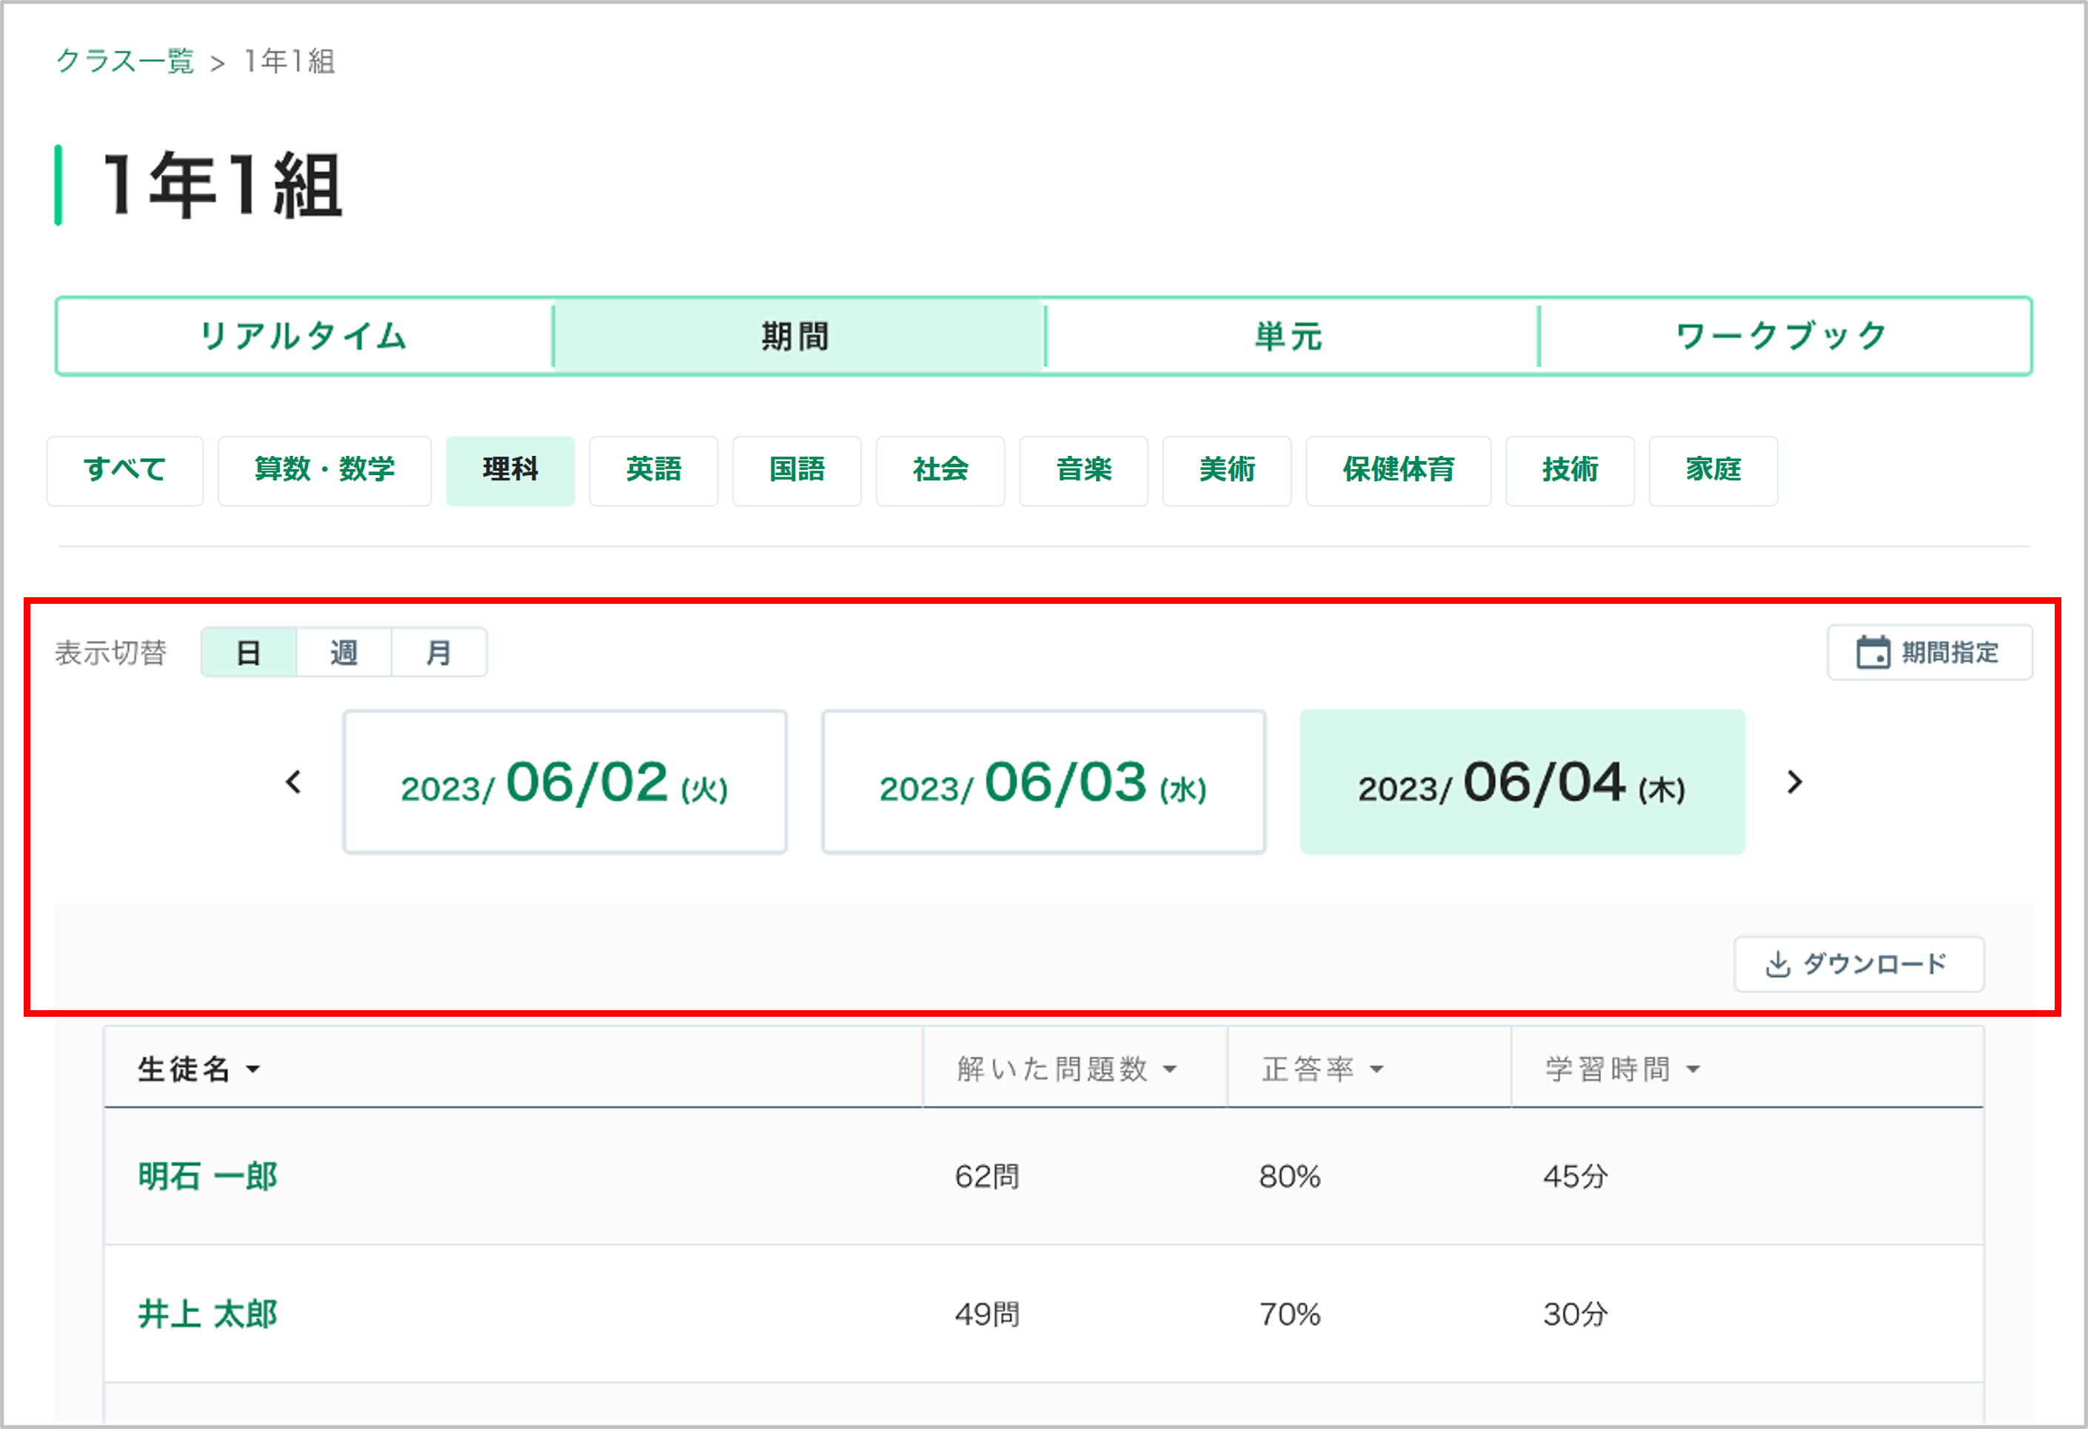Viewport: 2088px width, 1429px height.
Task: Switch to the 単元 tab
Action: [1291, 336]
